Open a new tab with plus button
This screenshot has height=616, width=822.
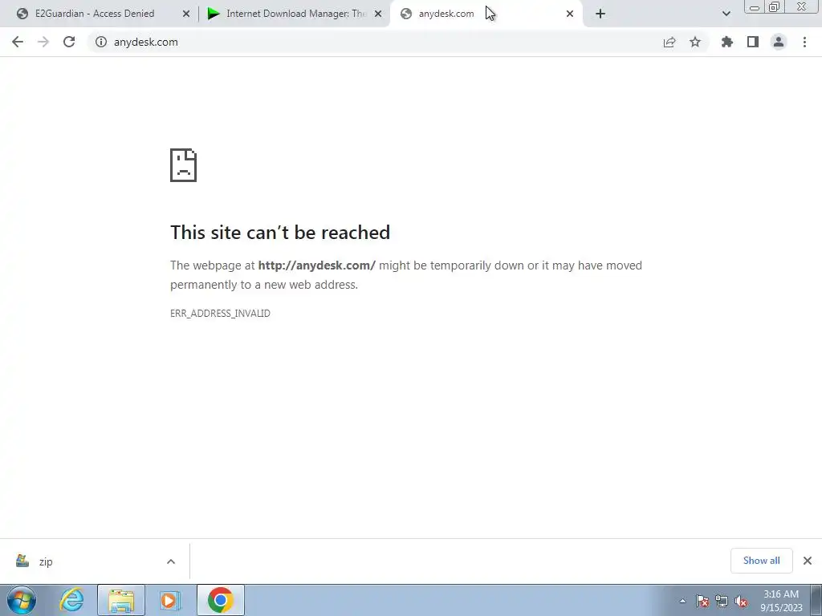click(x=600, y=14)
